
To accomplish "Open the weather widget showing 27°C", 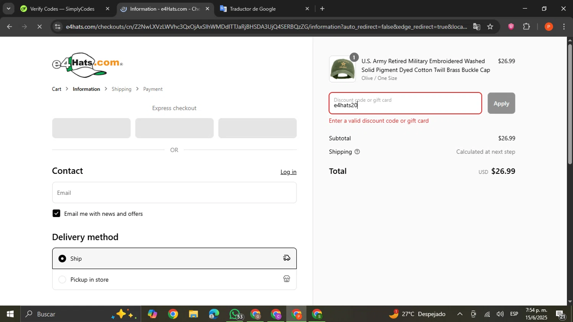I will (x=417, y=314).
